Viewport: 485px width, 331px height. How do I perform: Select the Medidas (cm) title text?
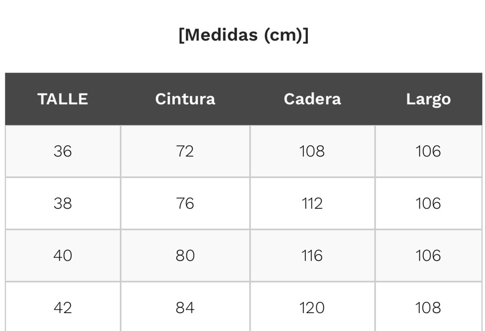(x=244, y=35)
